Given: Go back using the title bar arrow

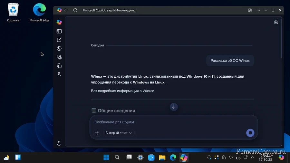Looking at the screenshot, I should click(66, 10).
